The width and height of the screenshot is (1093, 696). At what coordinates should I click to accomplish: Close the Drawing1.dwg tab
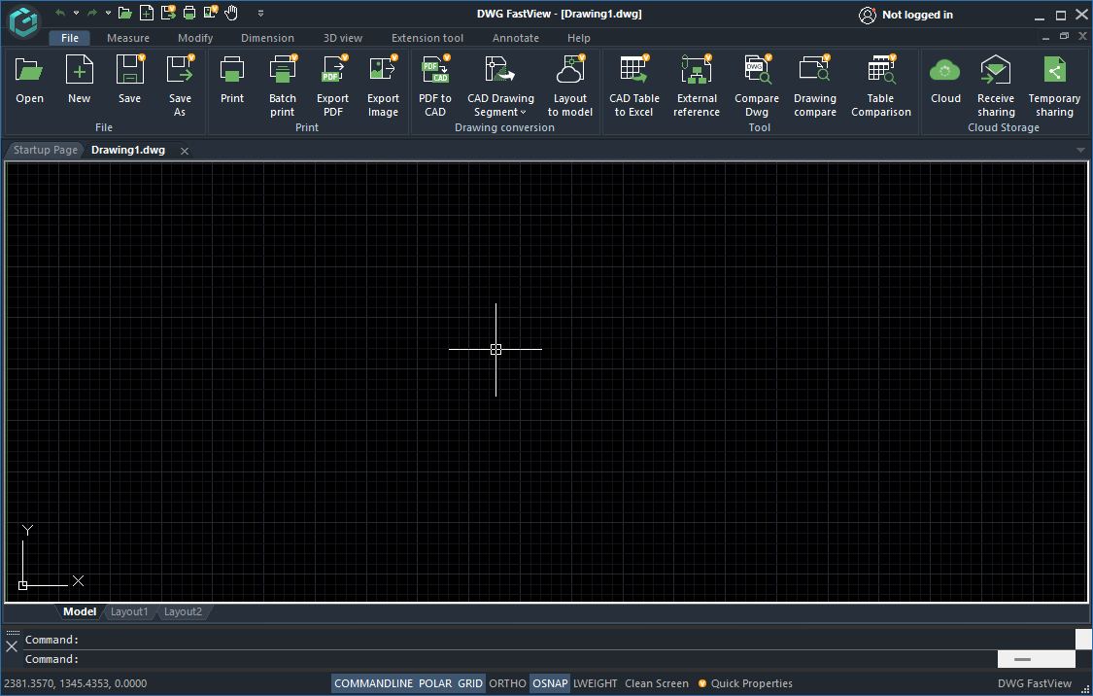[184, 151]
